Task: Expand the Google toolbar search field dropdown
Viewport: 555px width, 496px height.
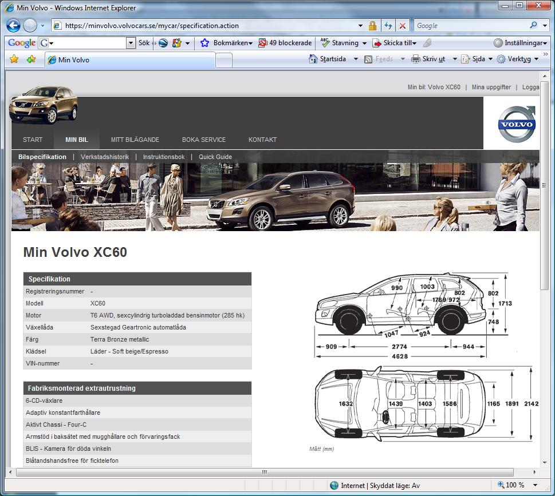Action: coord(131,43)
